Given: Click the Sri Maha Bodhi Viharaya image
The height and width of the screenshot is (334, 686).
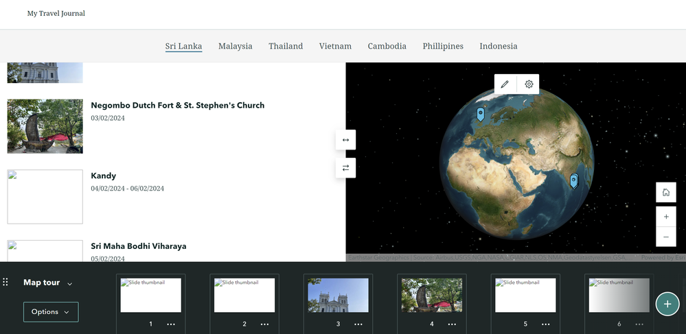Looking at the screenshot, I should 45,251.
